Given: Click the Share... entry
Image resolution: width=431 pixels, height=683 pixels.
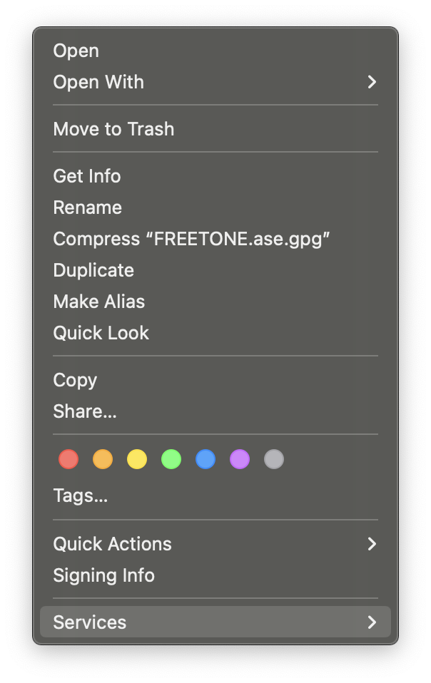Looking at the screenshot, I should point(84,411).
